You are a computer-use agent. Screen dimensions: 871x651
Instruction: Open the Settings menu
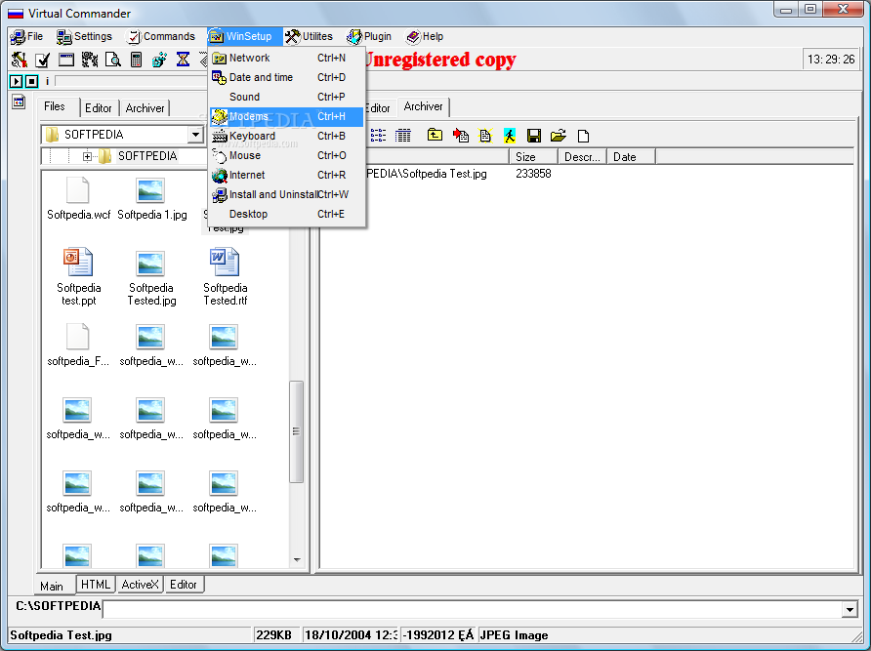click(84, 37)
